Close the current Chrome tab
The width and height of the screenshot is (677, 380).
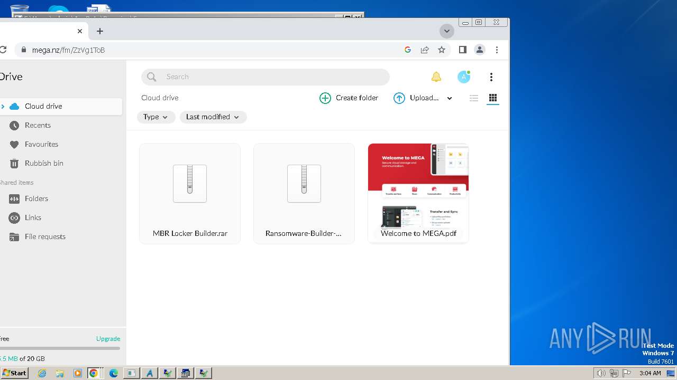(80, 31)
